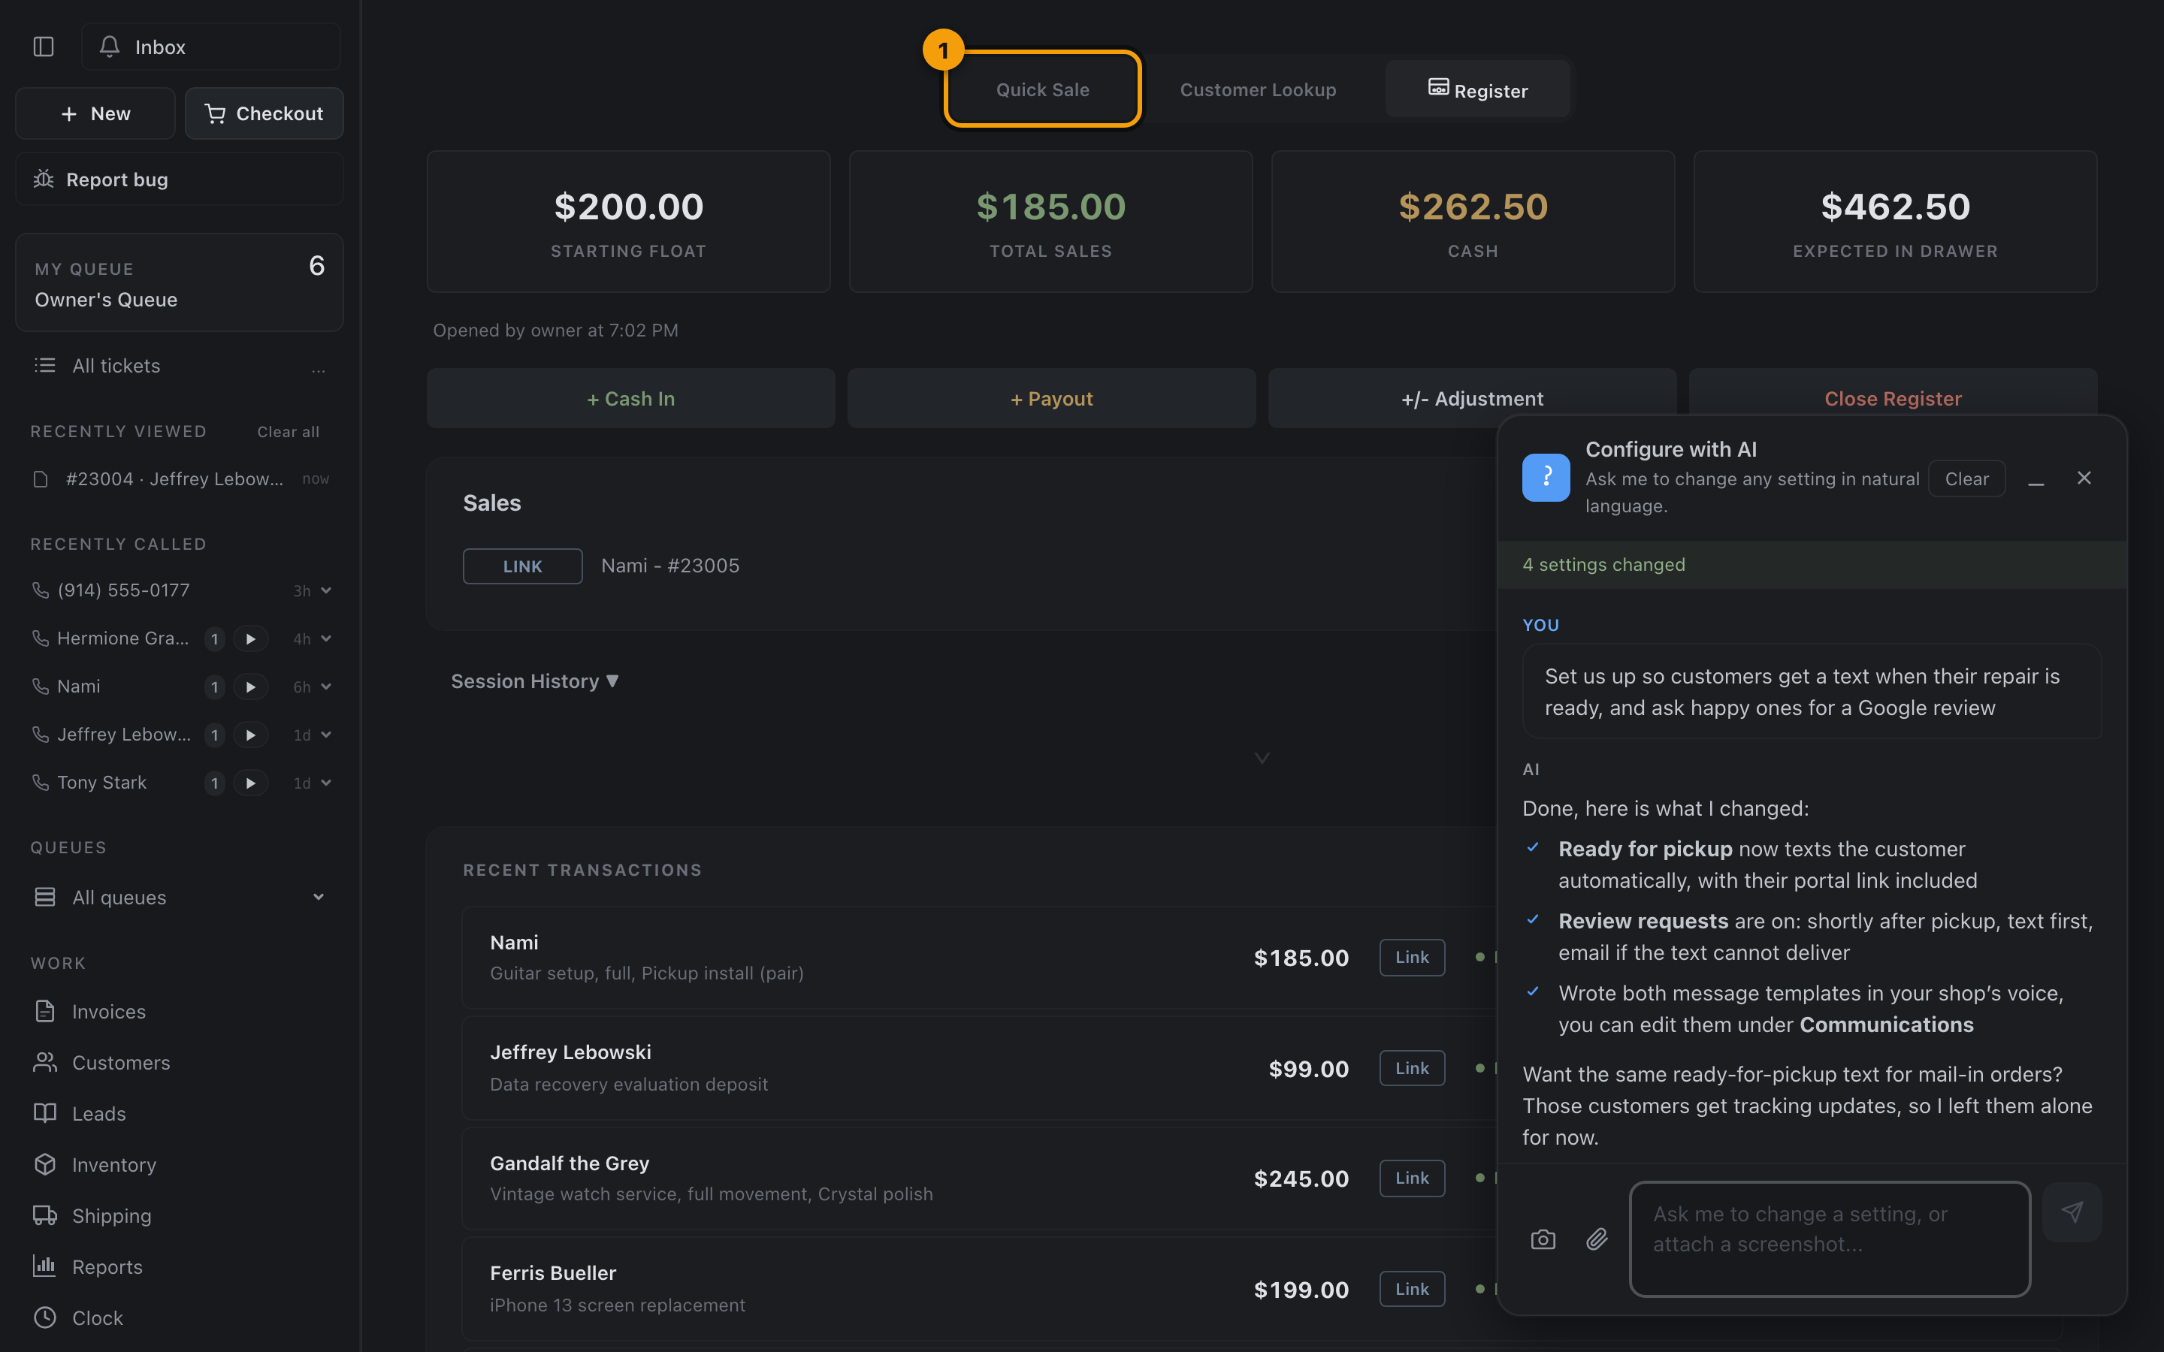The width and height of the screenshot is (2164, 1352).
Task: Click Close Register
Action: pos(1893,399)
